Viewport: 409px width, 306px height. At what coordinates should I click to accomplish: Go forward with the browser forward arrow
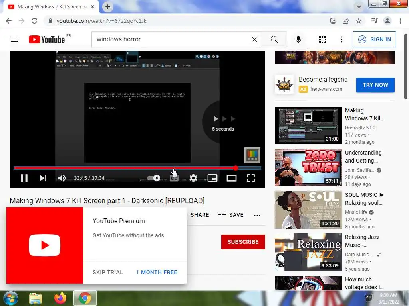point(22,21)
